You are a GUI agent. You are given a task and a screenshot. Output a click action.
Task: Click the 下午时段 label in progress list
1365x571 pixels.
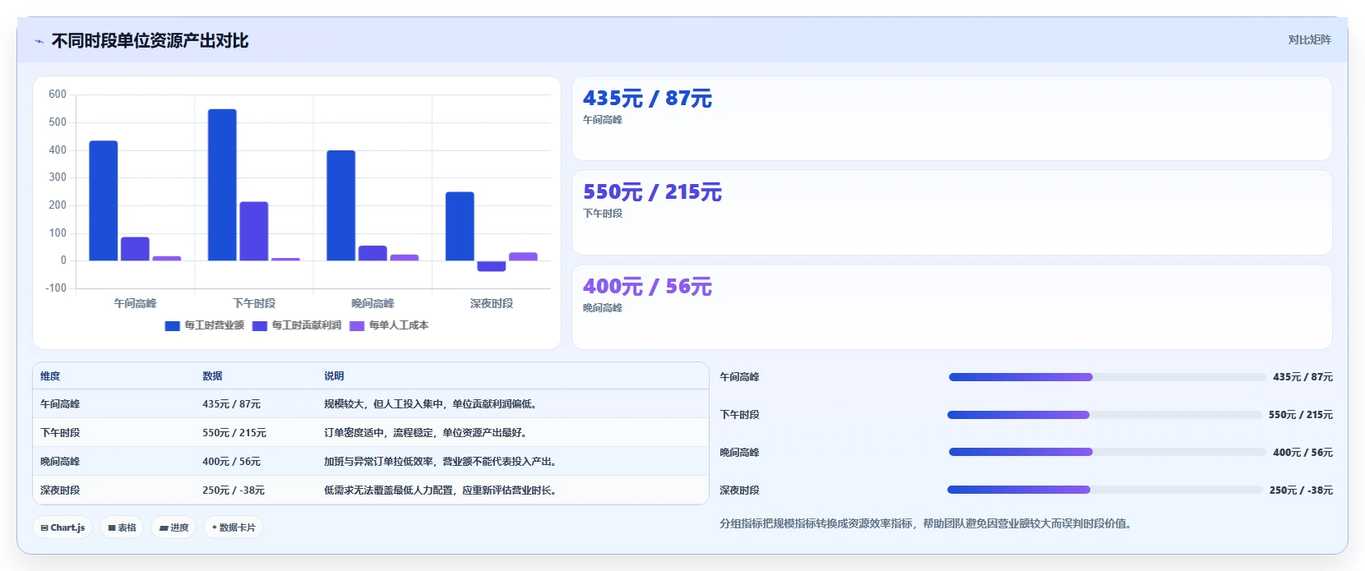click(739, 415)
